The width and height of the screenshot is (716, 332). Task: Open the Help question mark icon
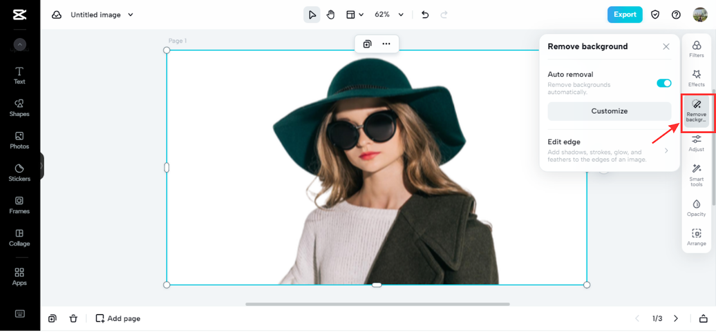tap(676, 15)
